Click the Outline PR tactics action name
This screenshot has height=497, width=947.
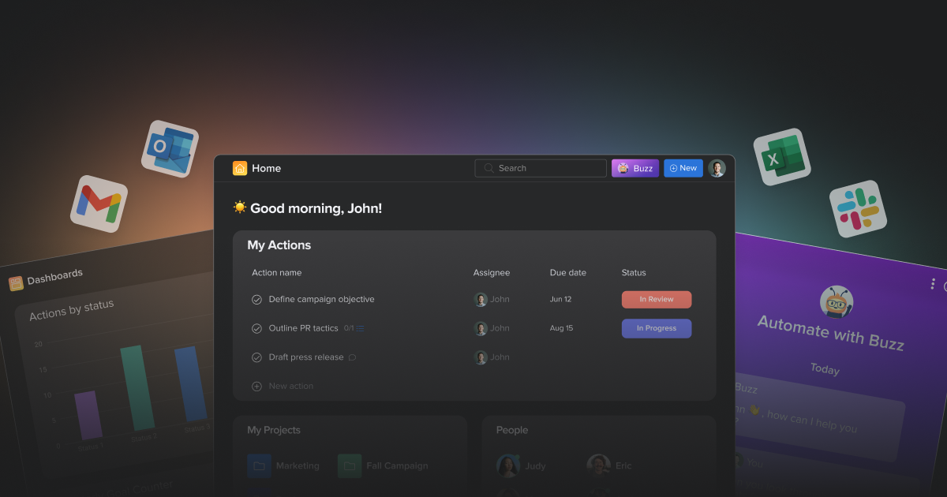(x=304, y=328)
